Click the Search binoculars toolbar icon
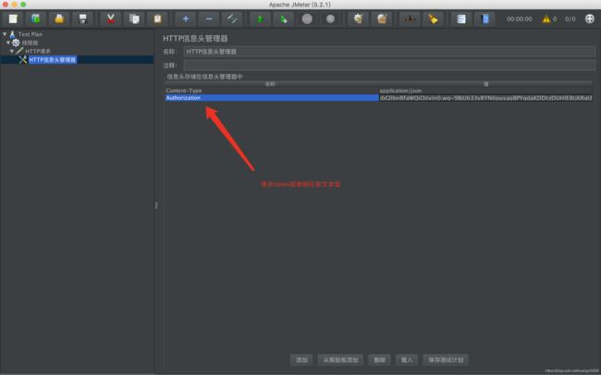The height and width of the screenshot is (375, 601). pos(410,18)
